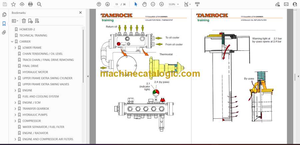Expand right tools pane with arrow handle
300x145 pixels.
pos(298,76)
